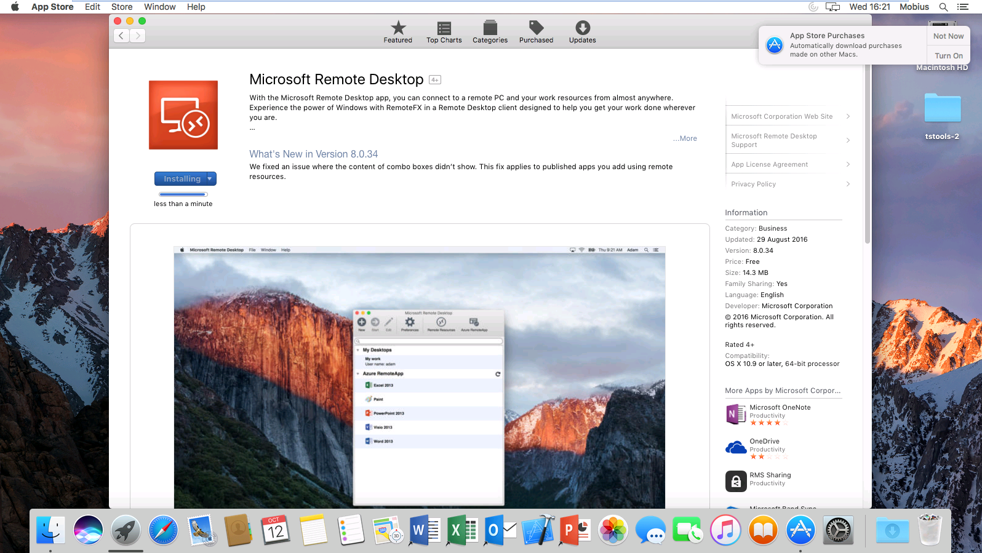Open Photos from the Dock
The image size is (982, 553).
point(613,530)
